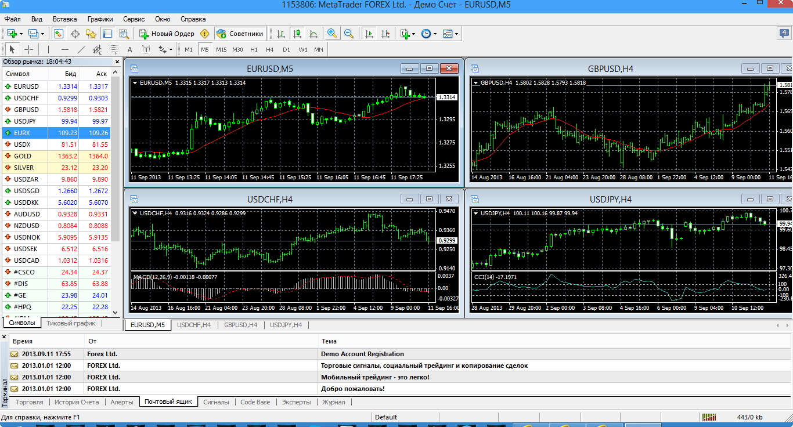This screenshot has width=793, height=427.
Task: Close the Terminal panel
Action: pyautogui.click(x=4, y=337)
